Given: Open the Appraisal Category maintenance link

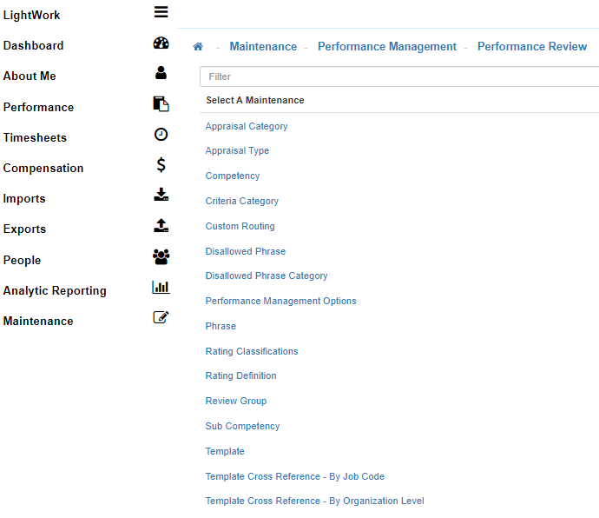Looking at the screenshot, I should click(247, 126).
